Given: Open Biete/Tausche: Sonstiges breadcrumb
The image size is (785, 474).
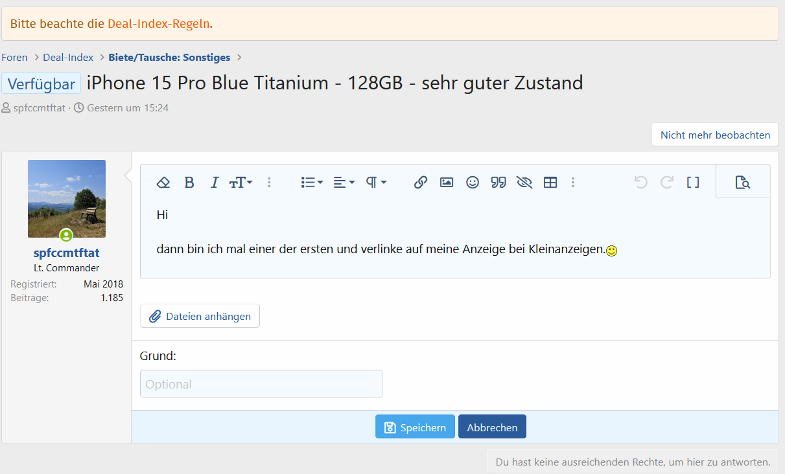Looking at the screenshot, I should 169,58.
